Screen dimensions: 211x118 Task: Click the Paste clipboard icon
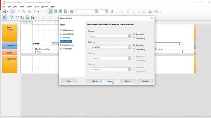point(29,11)
